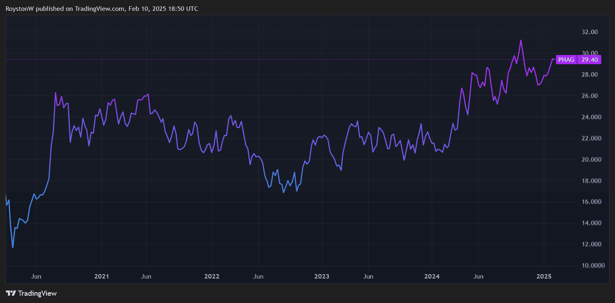Select the PHAG ticker label
Viewport: 615px width, 303px height.
(x=566, y=60)
